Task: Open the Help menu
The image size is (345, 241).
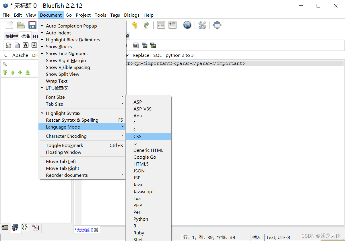Action: [148, 15]
